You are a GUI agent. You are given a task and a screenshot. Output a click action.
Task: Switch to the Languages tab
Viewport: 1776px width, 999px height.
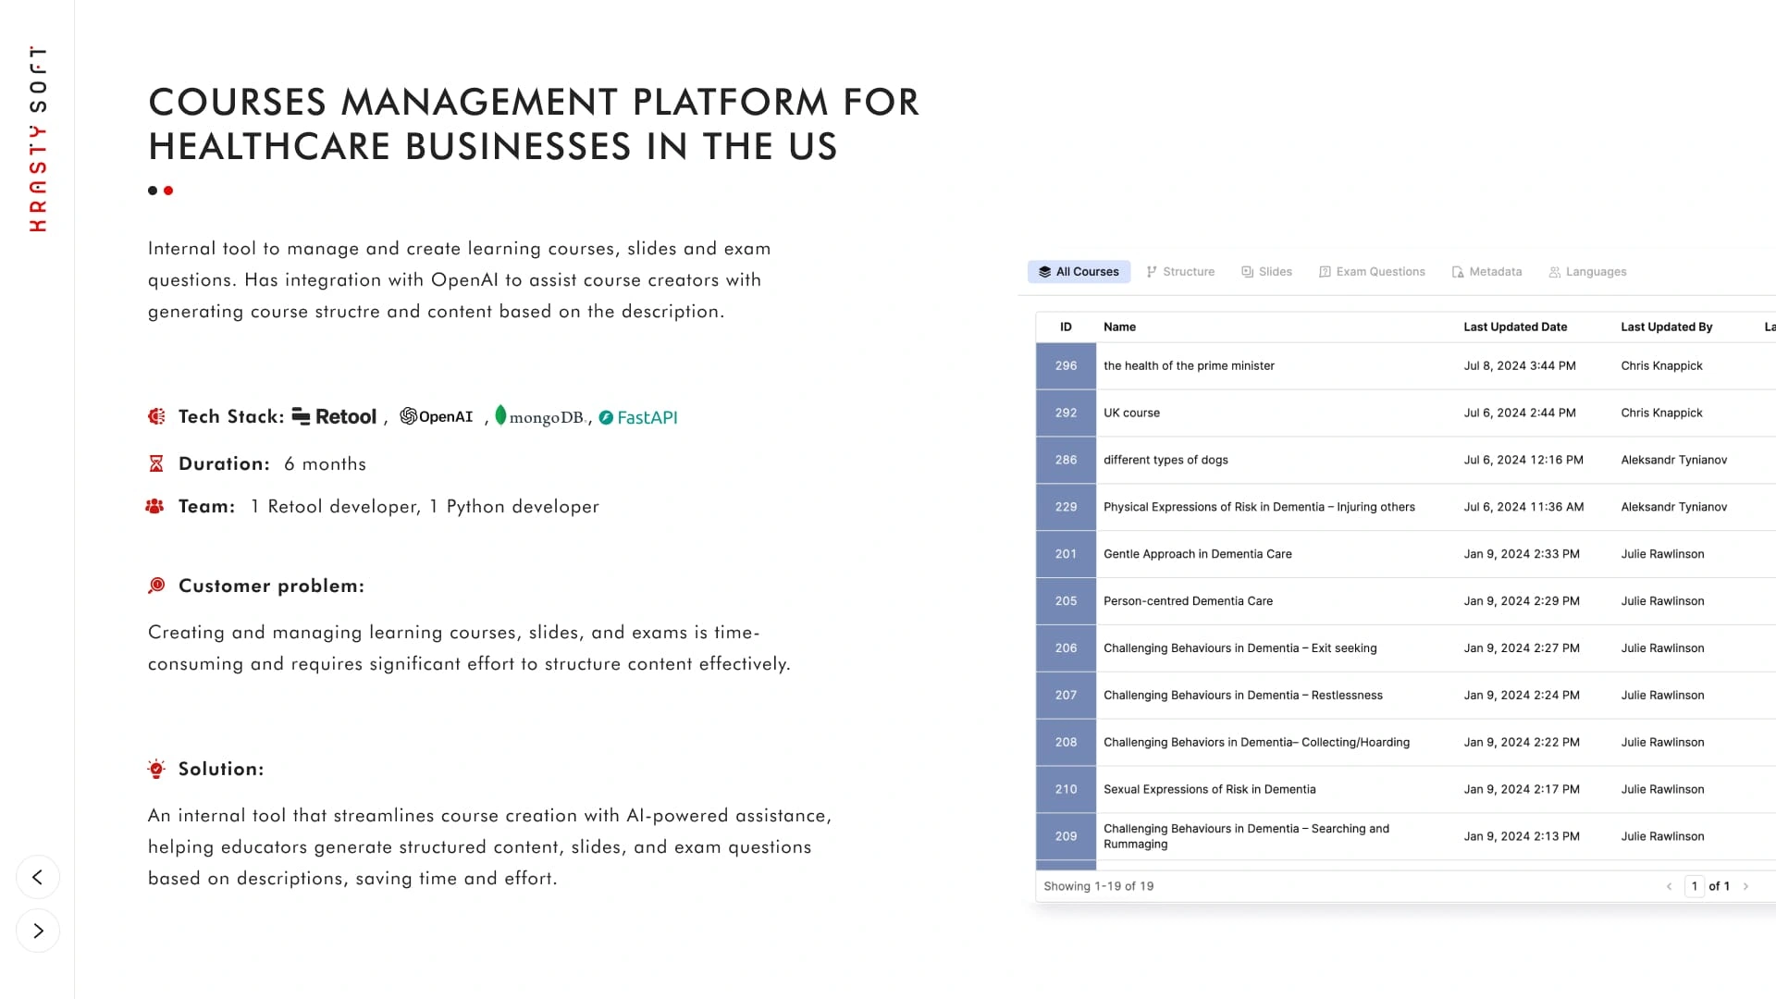pos(1587,271)
